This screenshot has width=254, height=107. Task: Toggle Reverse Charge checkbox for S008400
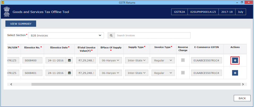[x=183, y=60]
